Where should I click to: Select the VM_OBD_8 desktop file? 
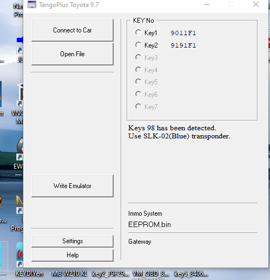[x=150, y=274]
